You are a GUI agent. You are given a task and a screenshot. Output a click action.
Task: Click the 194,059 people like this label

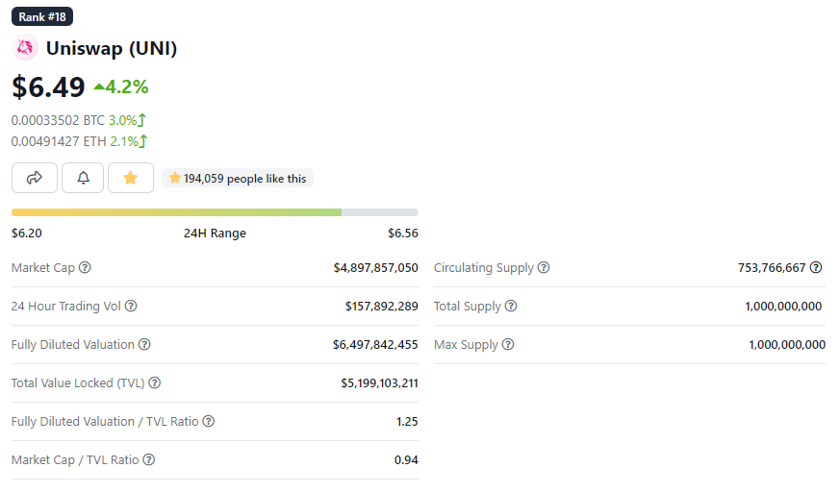(x=238, y=179)
